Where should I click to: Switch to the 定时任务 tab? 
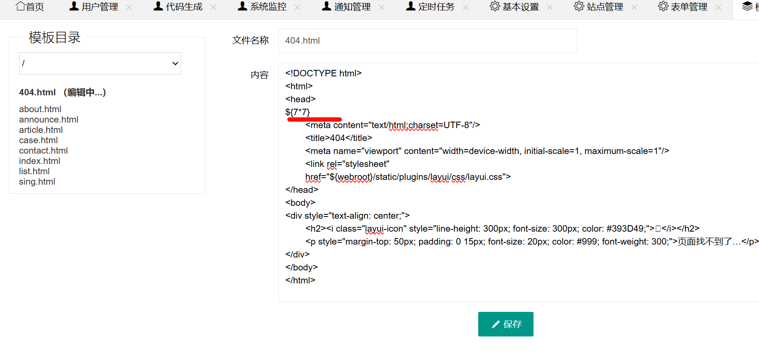(x=436, y=7)
